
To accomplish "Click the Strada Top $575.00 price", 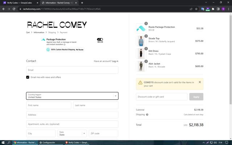I will click(199, 41).
